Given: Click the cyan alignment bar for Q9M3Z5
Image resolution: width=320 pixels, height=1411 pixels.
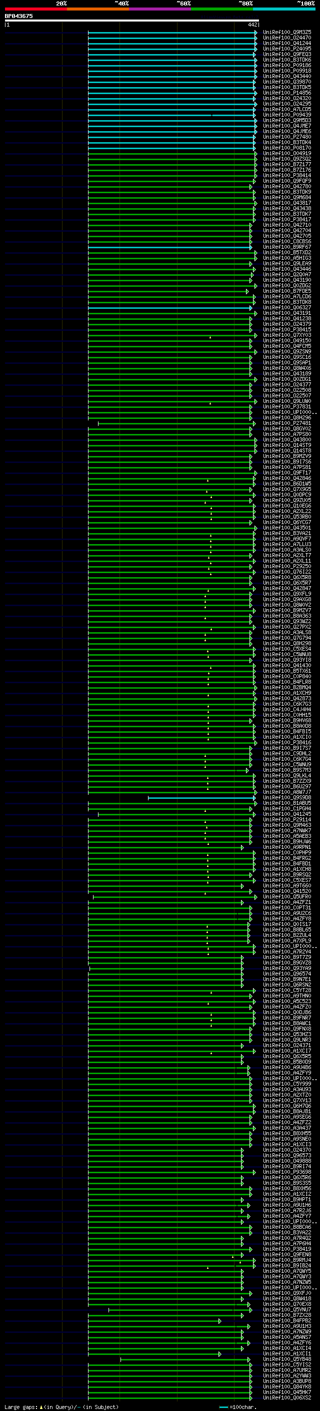Looking at the screenshot, I should point(172,33).
